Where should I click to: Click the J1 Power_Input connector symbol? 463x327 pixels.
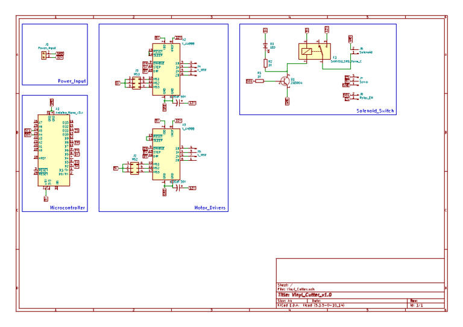(43, 55)
